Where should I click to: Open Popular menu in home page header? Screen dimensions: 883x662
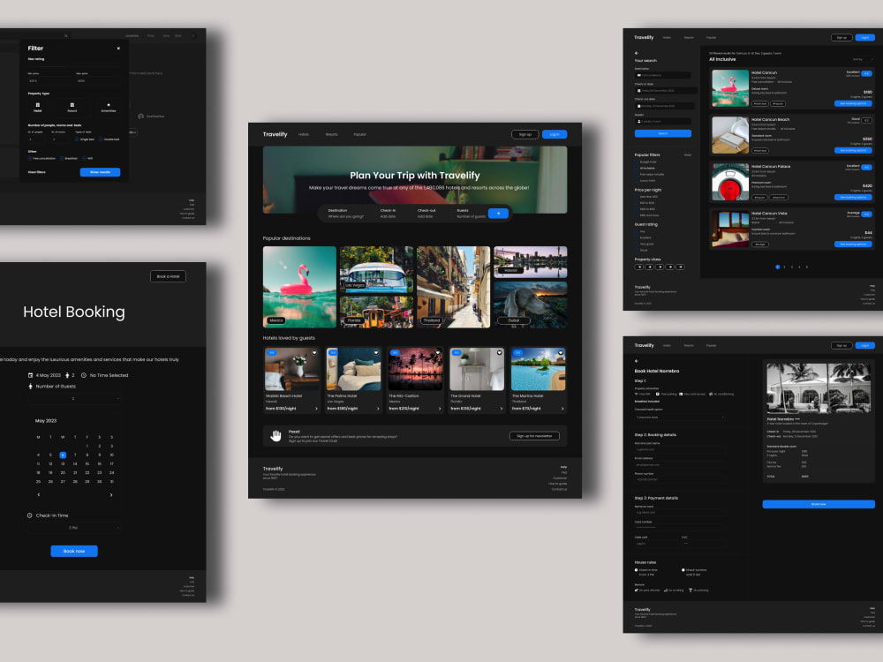[360, 134]
